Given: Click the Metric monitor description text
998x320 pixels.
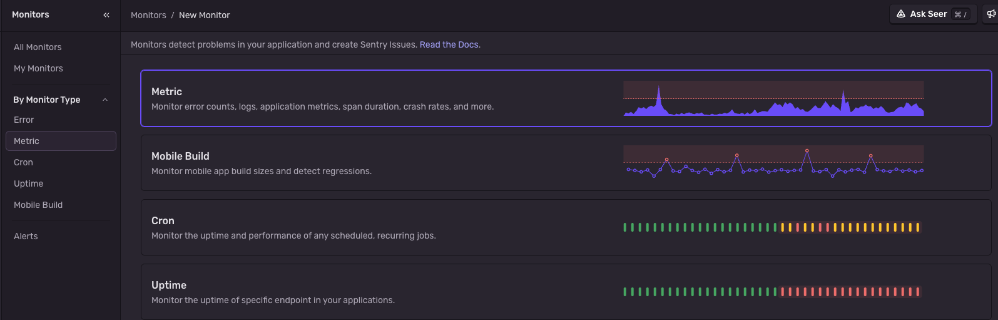Looking at the screenshot, I should [322, 106].
